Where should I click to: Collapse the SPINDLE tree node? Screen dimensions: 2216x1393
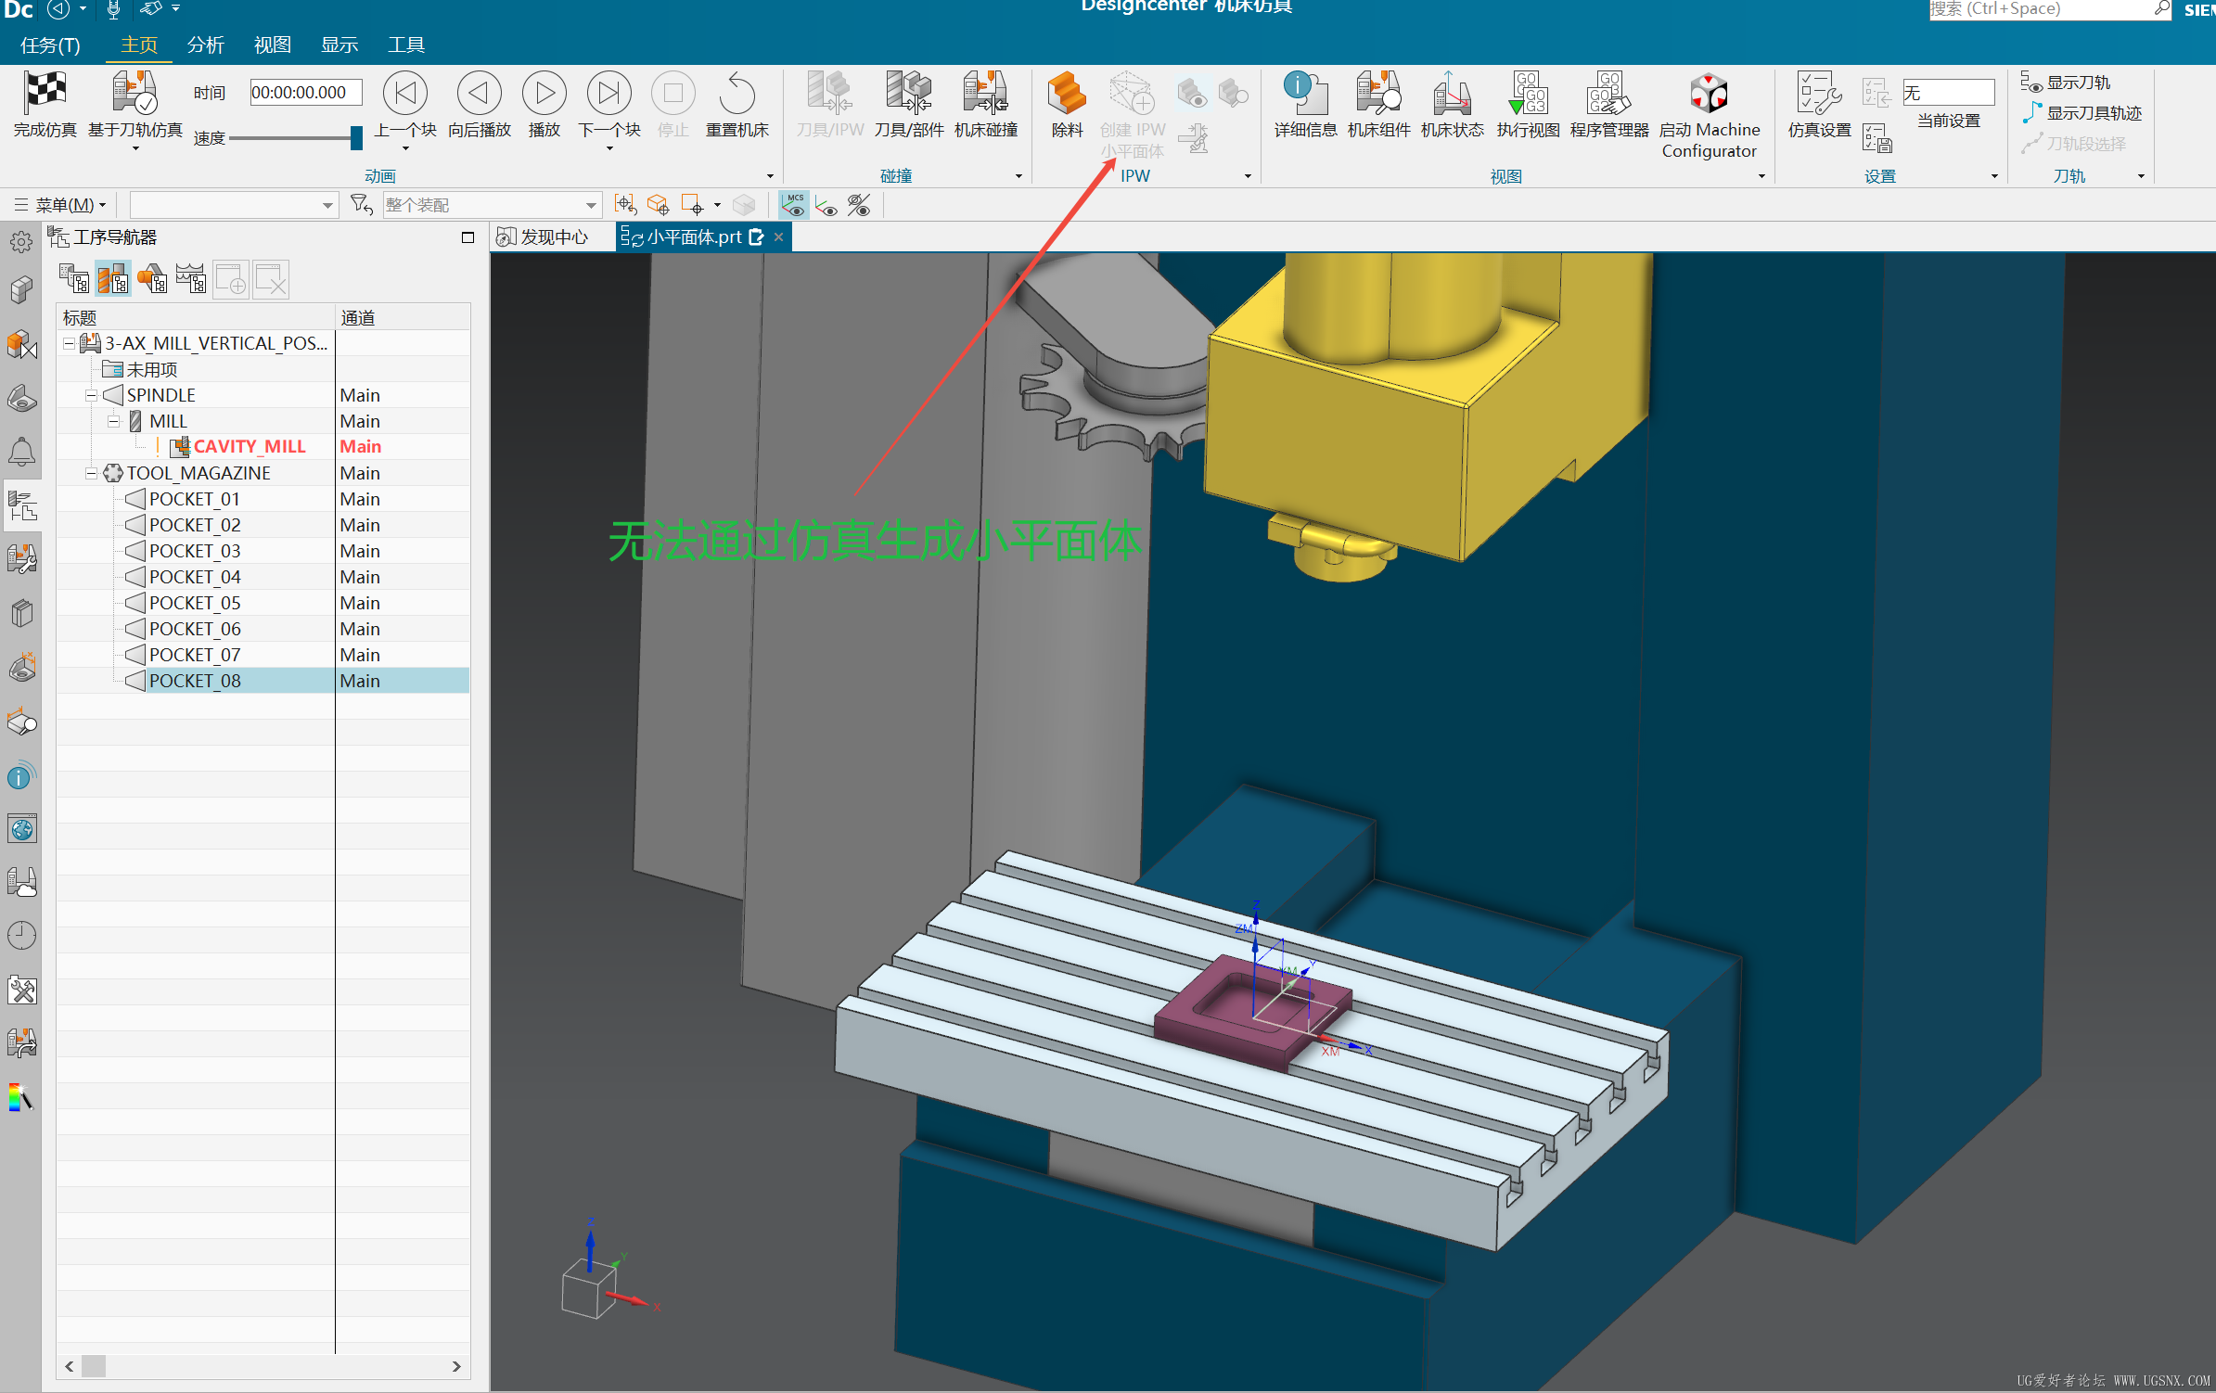pyautogui.click(x=91, y=396)
